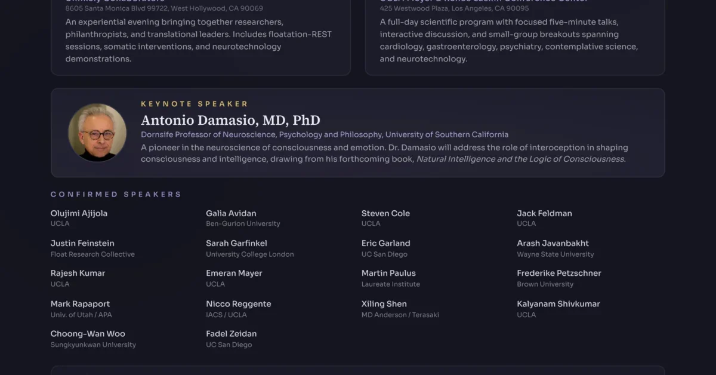
Task: Click the Antonio Damasio, MD, PhD heading
Action: pos(230,120)
